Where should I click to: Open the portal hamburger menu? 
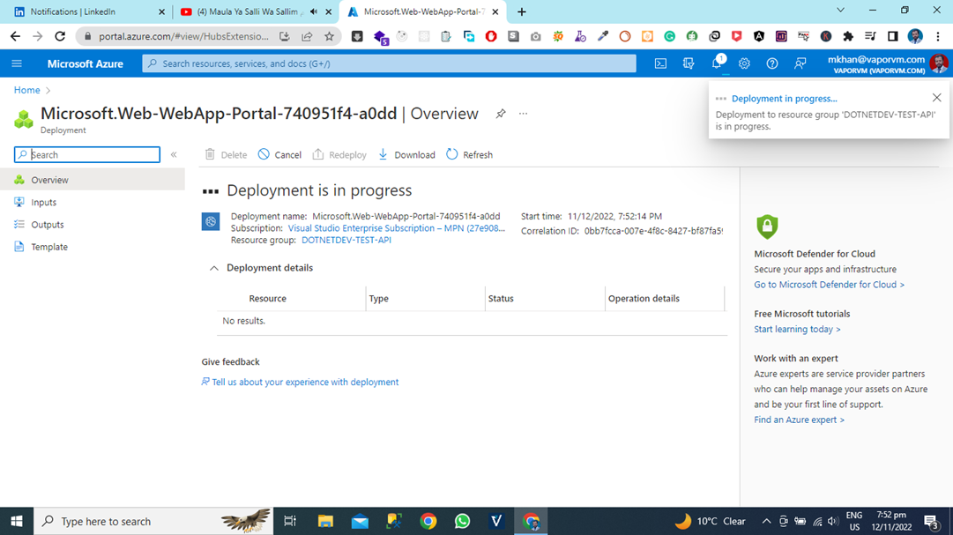point(16,63)
